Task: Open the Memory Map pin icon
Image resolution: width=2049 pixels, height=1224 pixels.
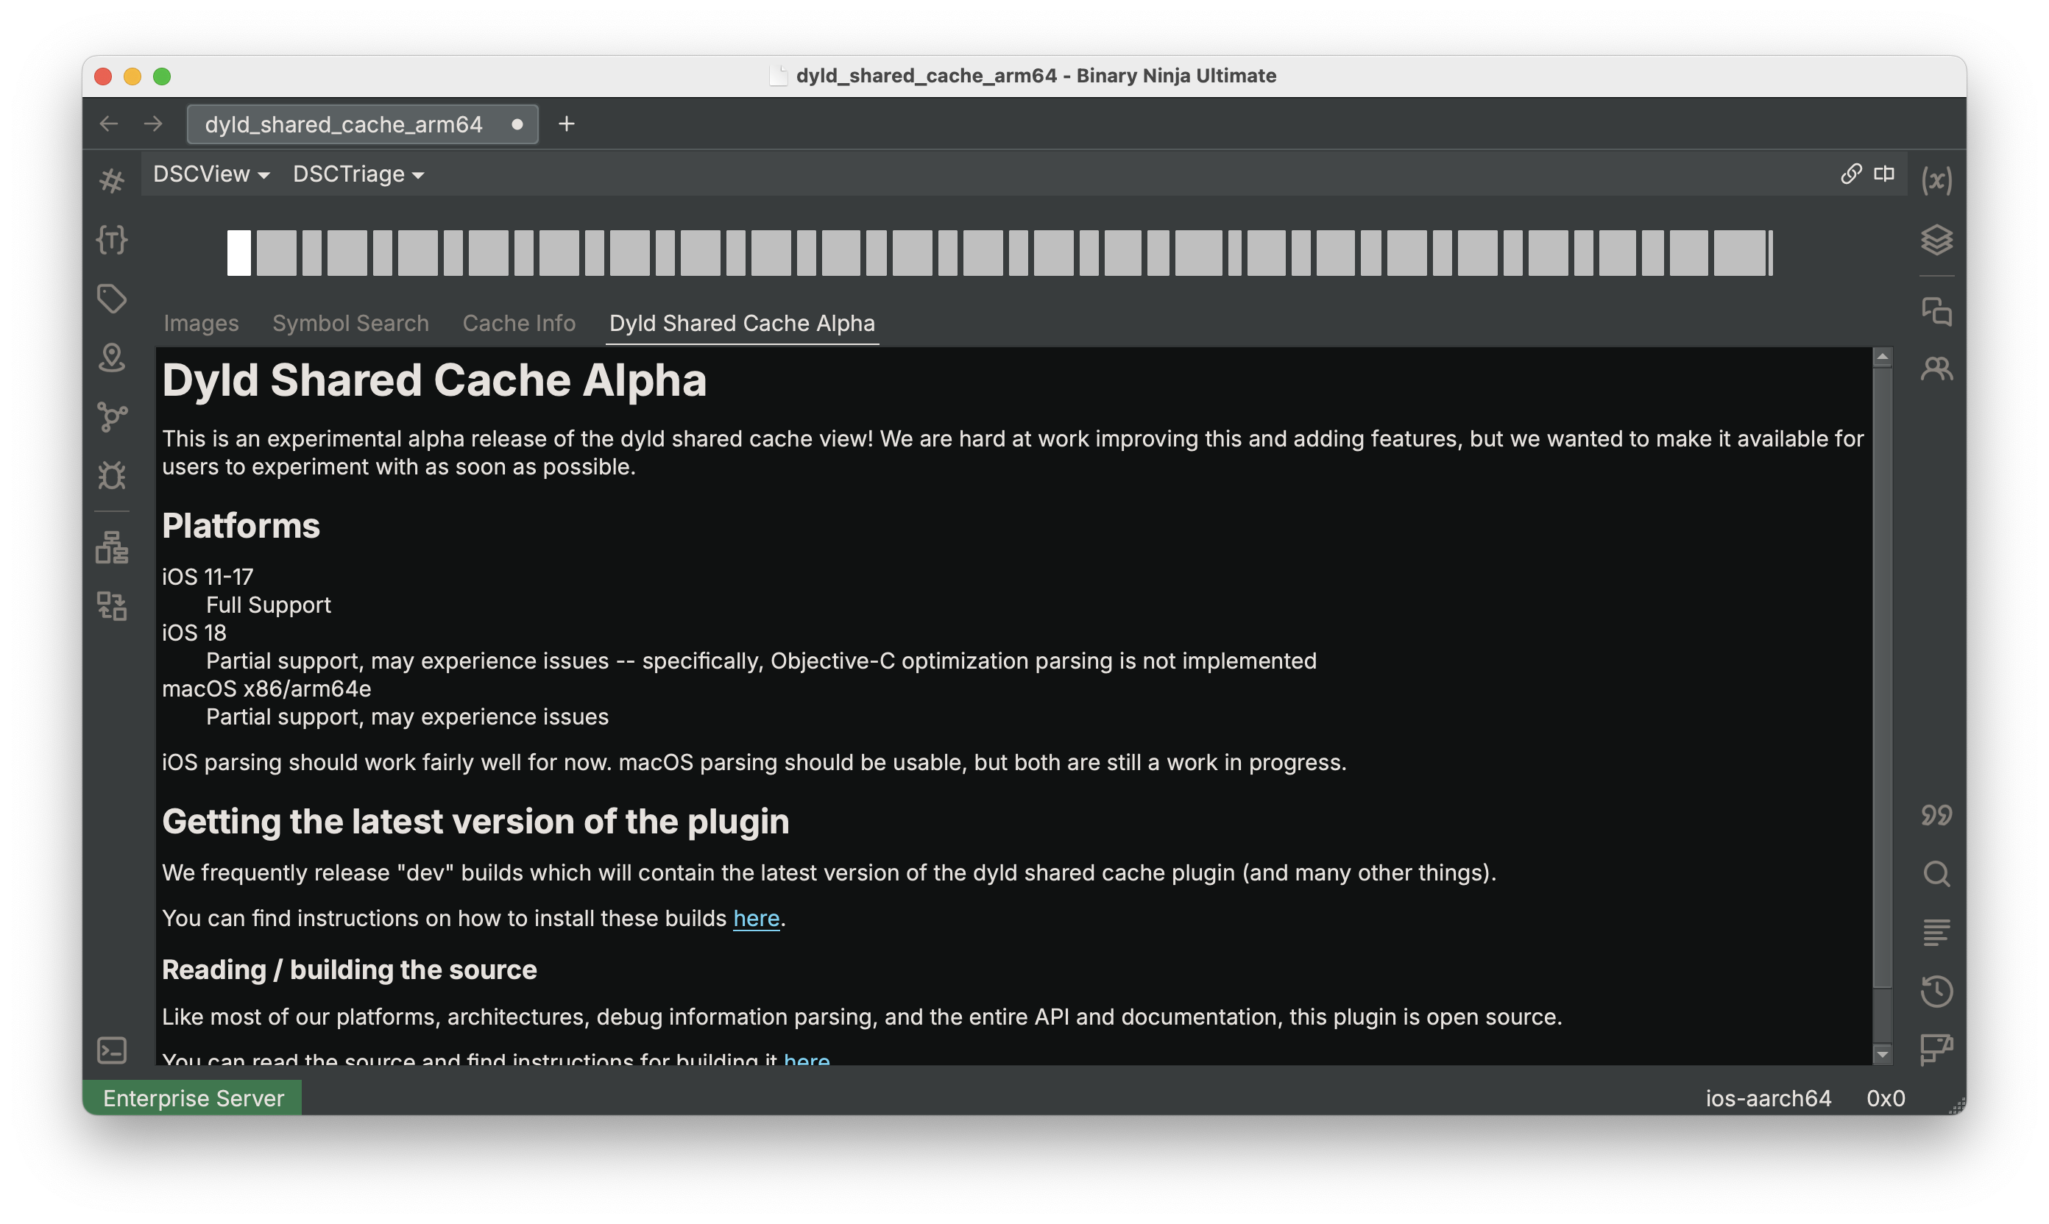Action: coord(111,357)
